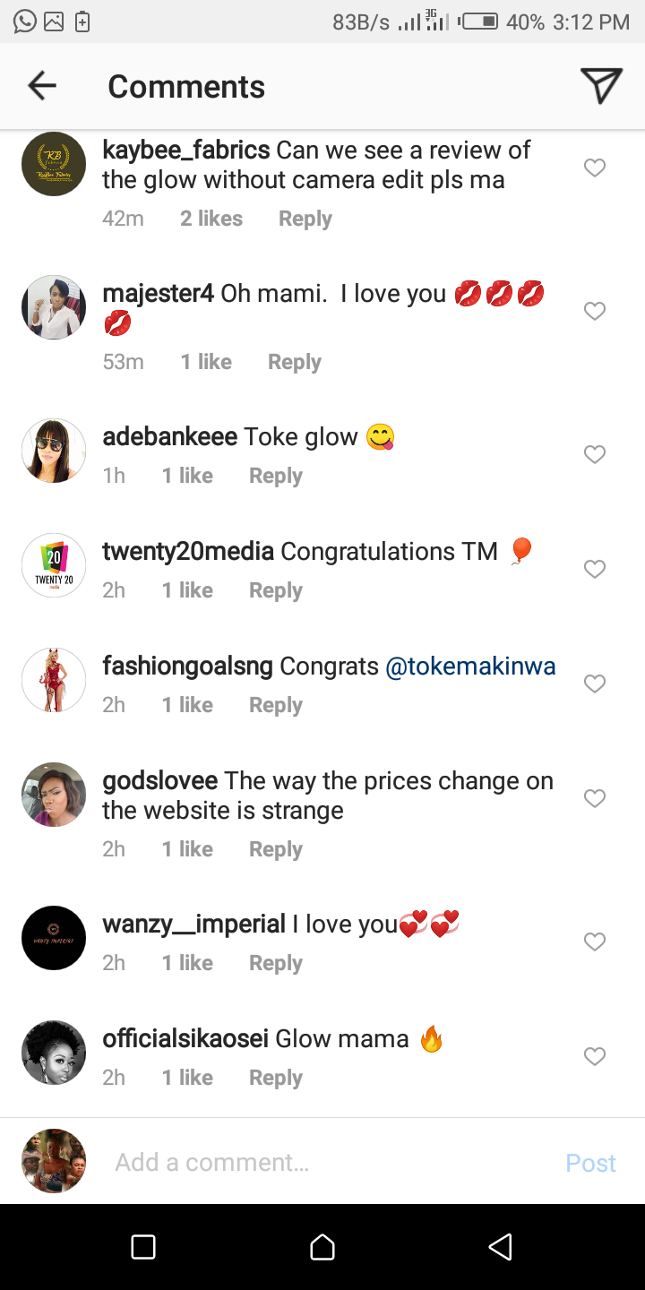
Task: Open godslovee username profile
Action: 160,781
